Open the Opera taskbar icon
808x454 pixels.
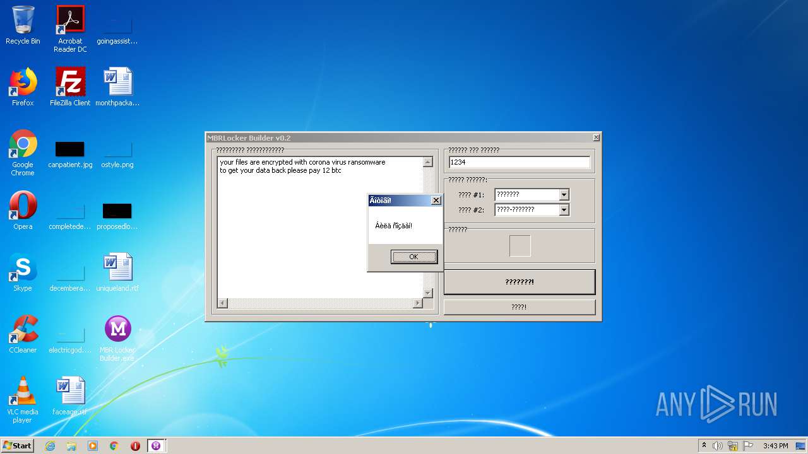135,446
